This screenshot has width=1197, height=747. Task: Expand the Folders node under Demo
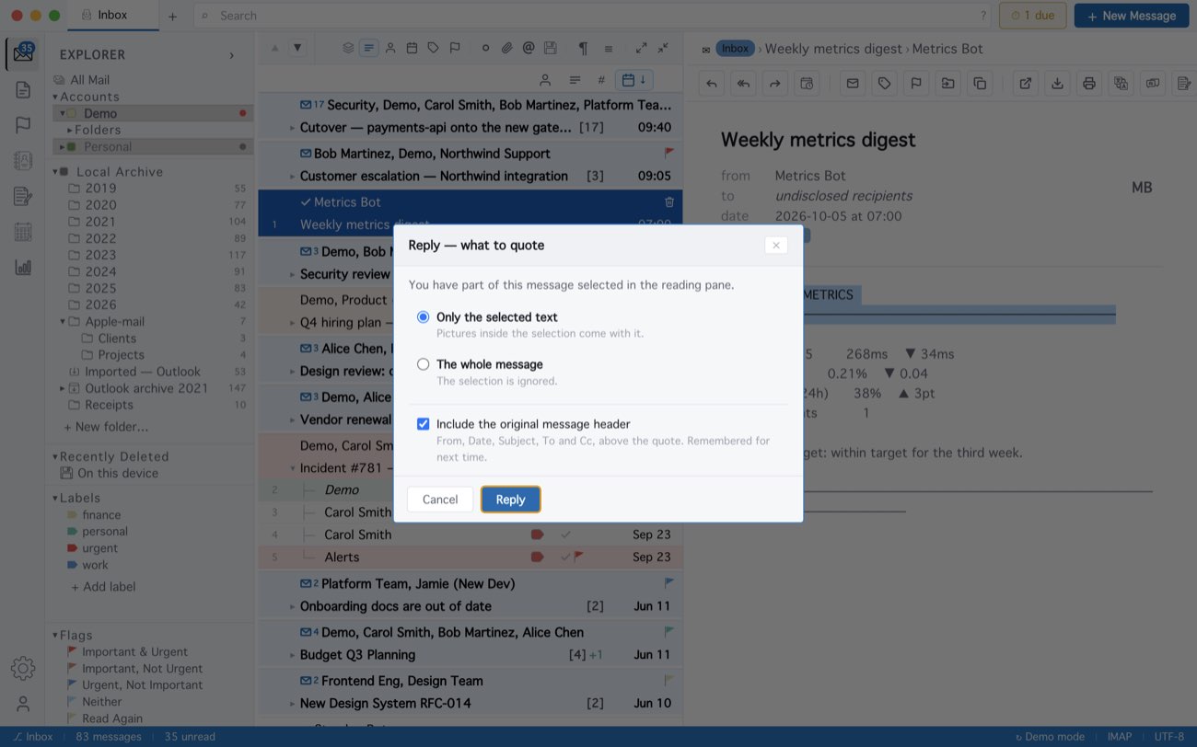[70, 130]
